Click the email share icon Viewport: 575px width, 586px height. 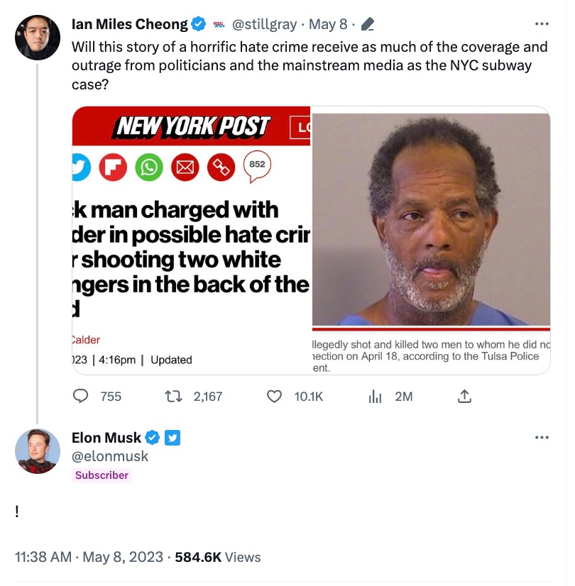coord(185,167)
